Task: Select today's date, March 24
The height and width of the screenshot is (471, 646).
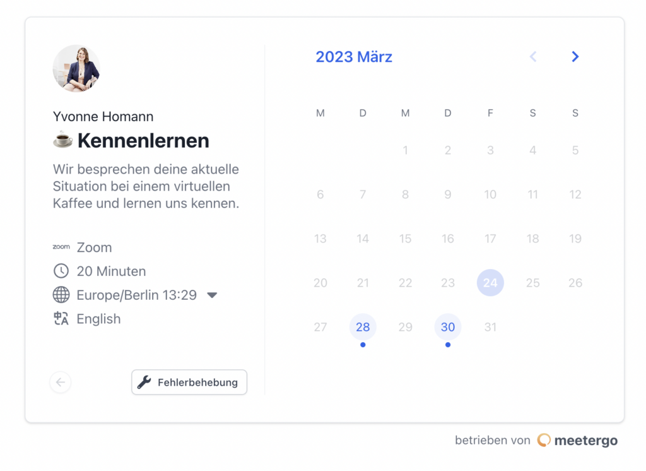Action: (490, 283)
